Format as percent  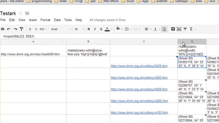click(x=36, y=29)
